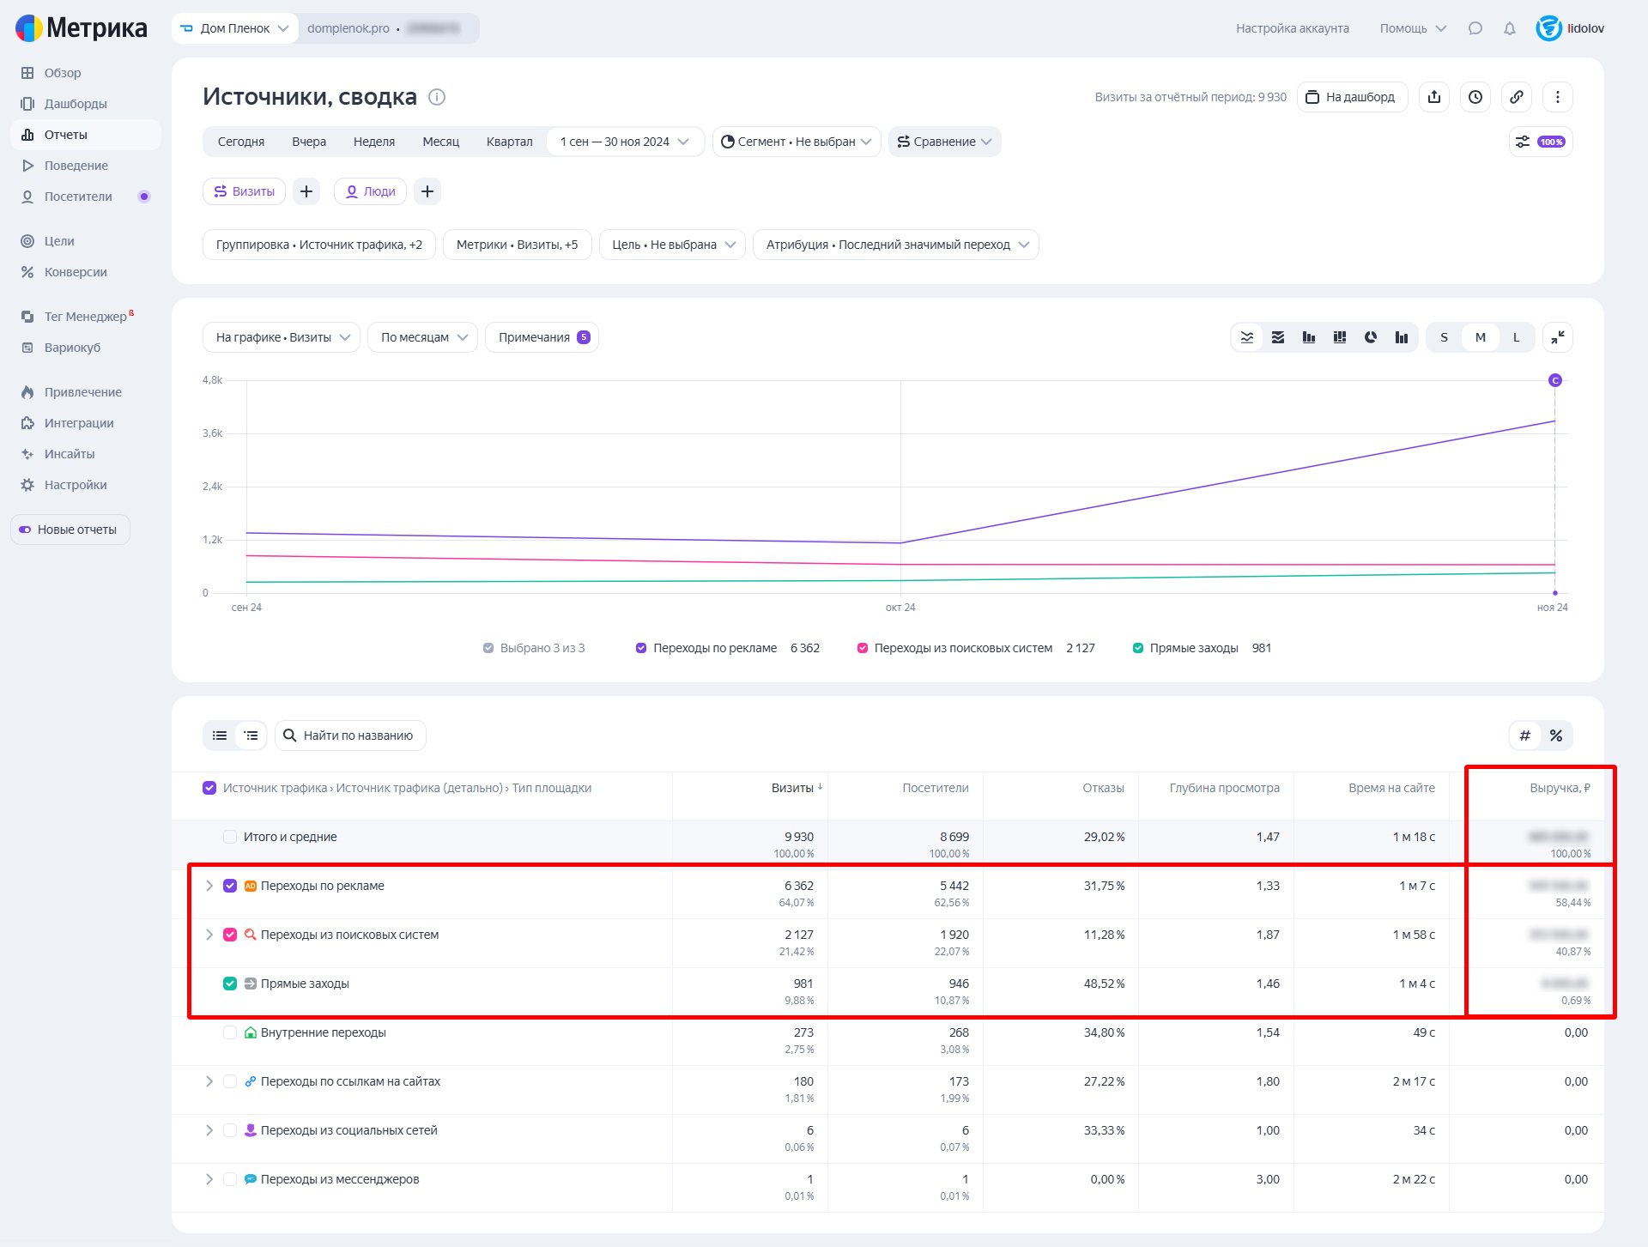Uncheck Переходы по рекламе row checkbox

230,886
